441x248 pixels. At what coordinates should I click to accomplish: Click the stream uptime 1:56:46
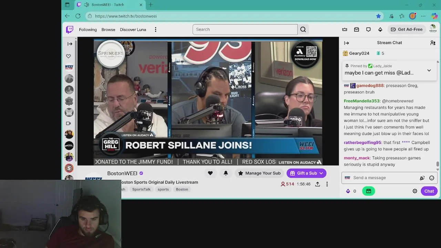(x=304, y=184)
